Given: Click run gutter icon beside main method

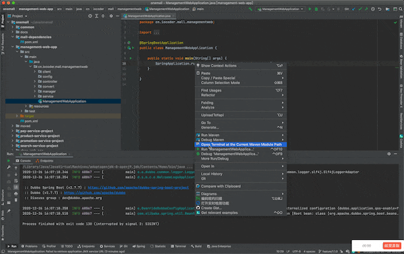Looking at the screenshot, I should pyautogui.click(x=131, y=59).
